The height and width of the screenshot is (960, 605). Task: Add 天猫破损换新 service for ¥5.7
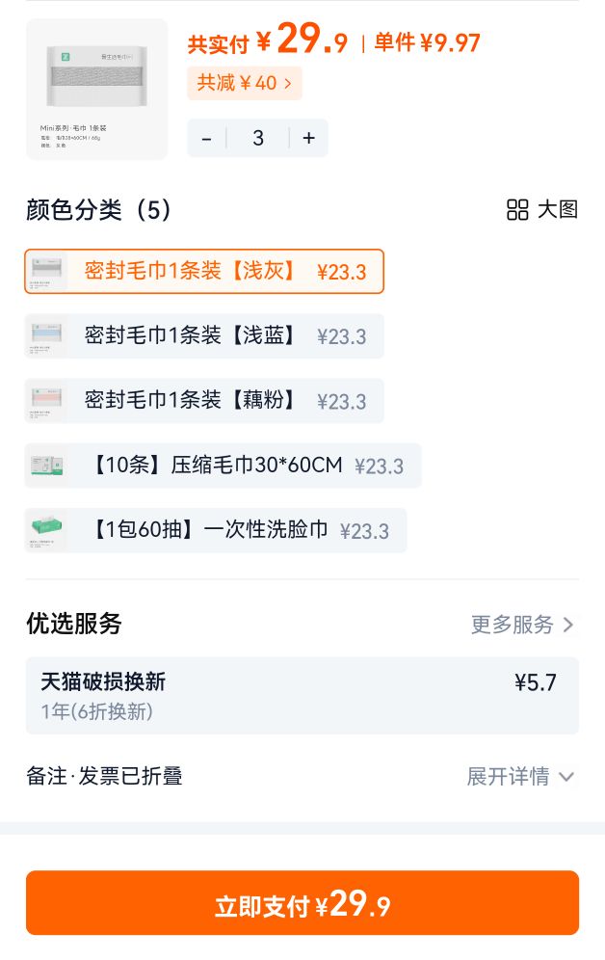point(302,696)
